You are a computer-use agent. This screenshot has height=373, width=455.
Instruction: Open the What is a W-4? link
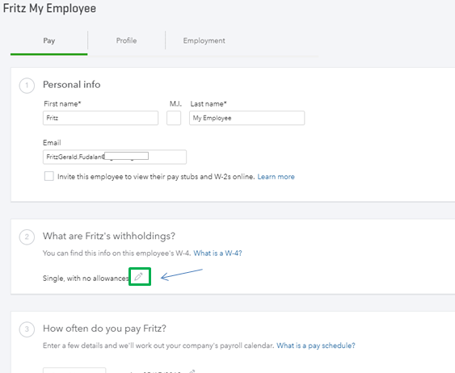217,254
